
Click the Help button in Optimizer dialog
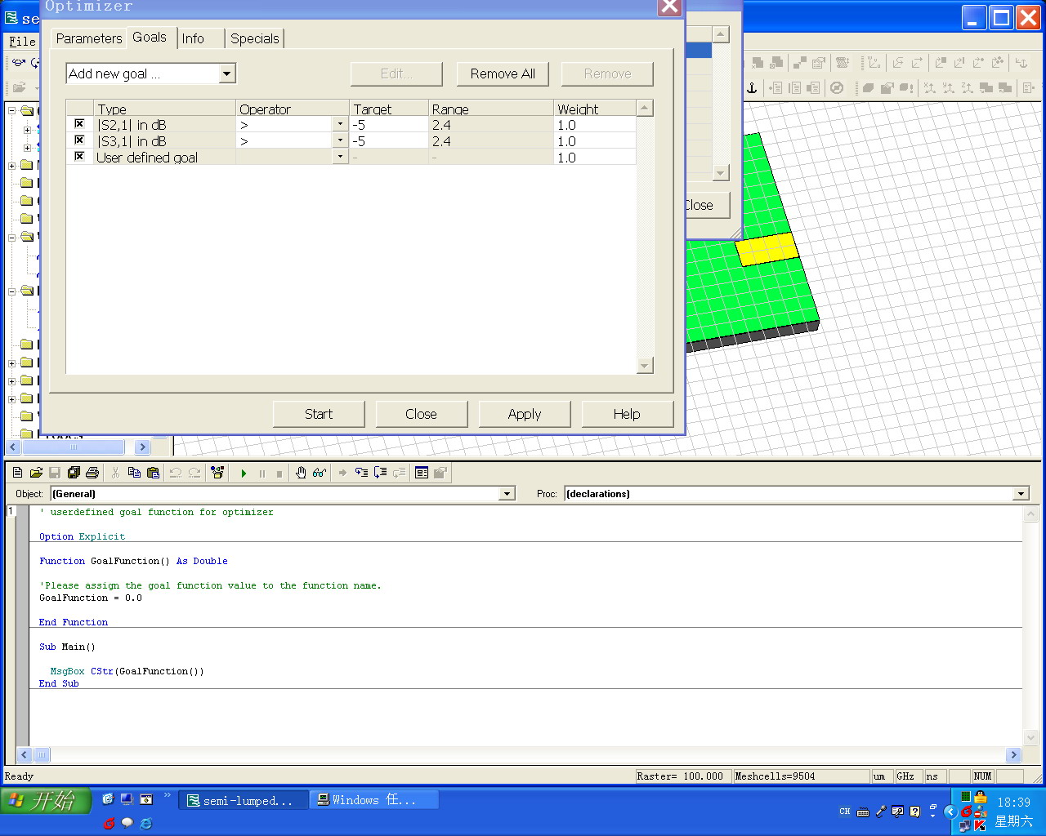627,414
